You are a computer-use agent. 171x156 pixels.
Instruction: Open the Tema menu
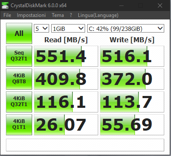[x=58, y=15]
